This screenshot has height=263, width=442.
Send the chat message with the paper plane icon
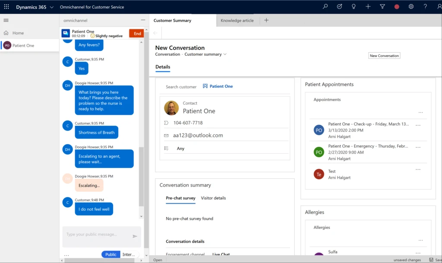tap(134, 237)
